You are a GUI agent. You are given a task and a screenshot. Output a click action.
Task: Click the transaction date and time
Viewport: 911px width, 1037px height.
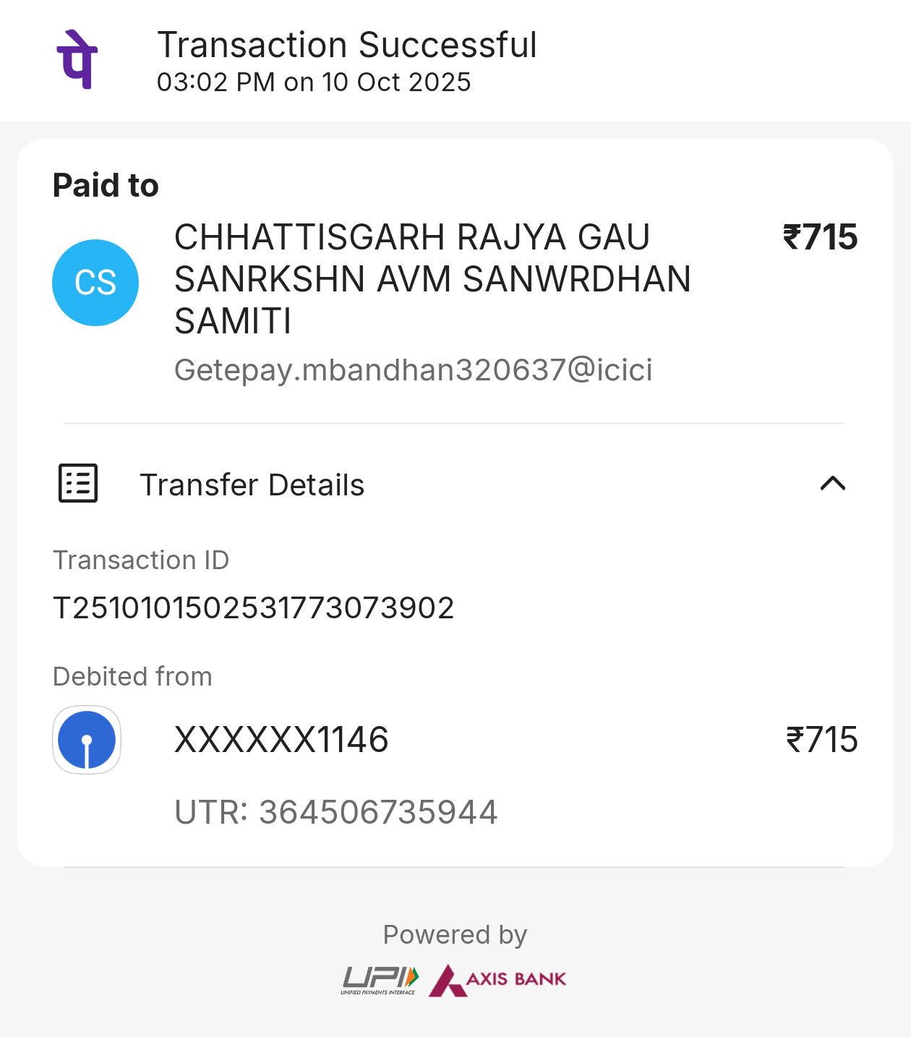[314, 82]
